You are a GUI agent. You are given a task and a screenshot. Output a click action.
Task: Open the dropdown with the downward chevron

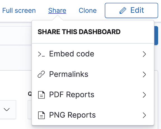point(7,110)
